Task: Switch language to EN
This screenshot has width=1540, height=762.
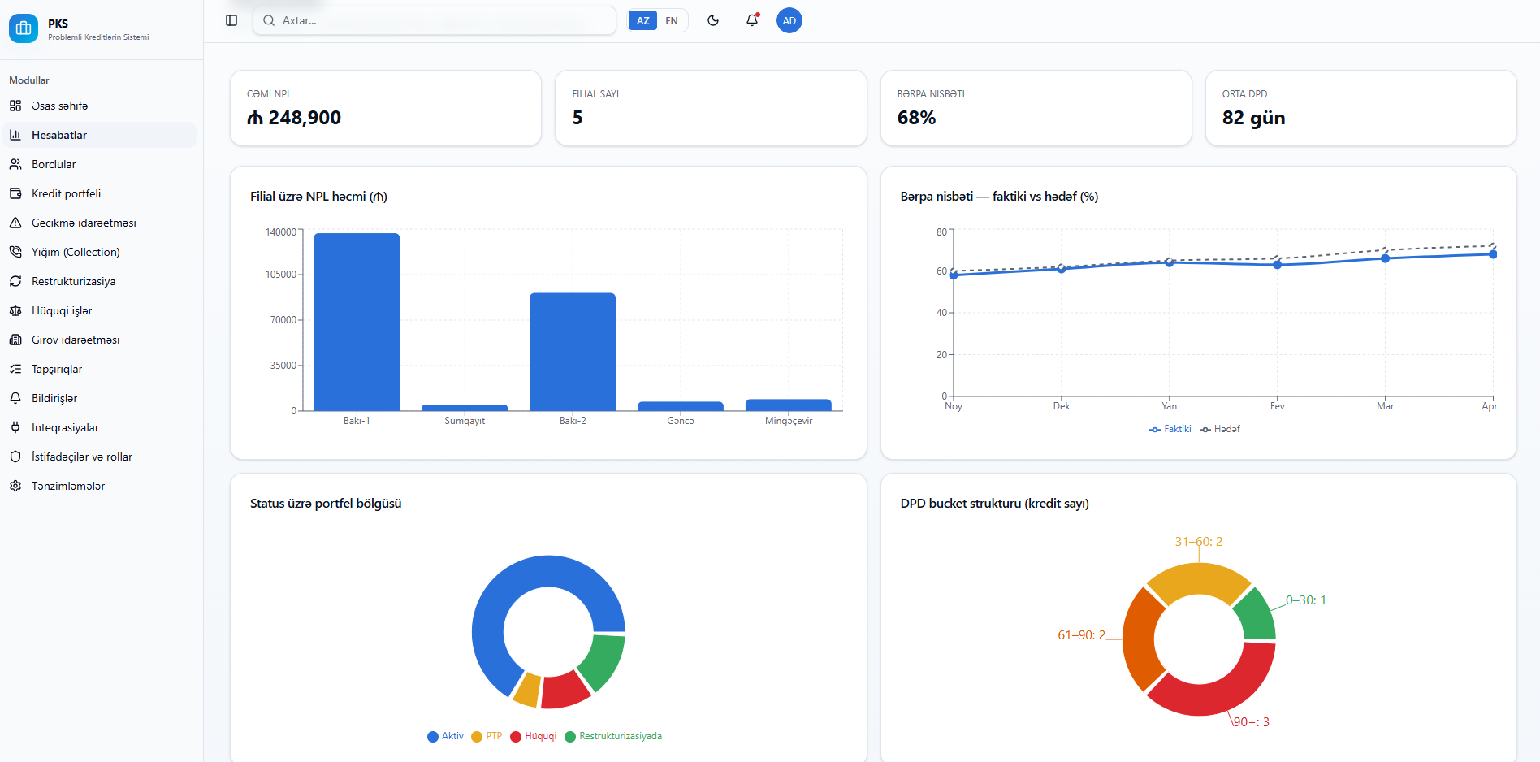Action: click(672, 20)
